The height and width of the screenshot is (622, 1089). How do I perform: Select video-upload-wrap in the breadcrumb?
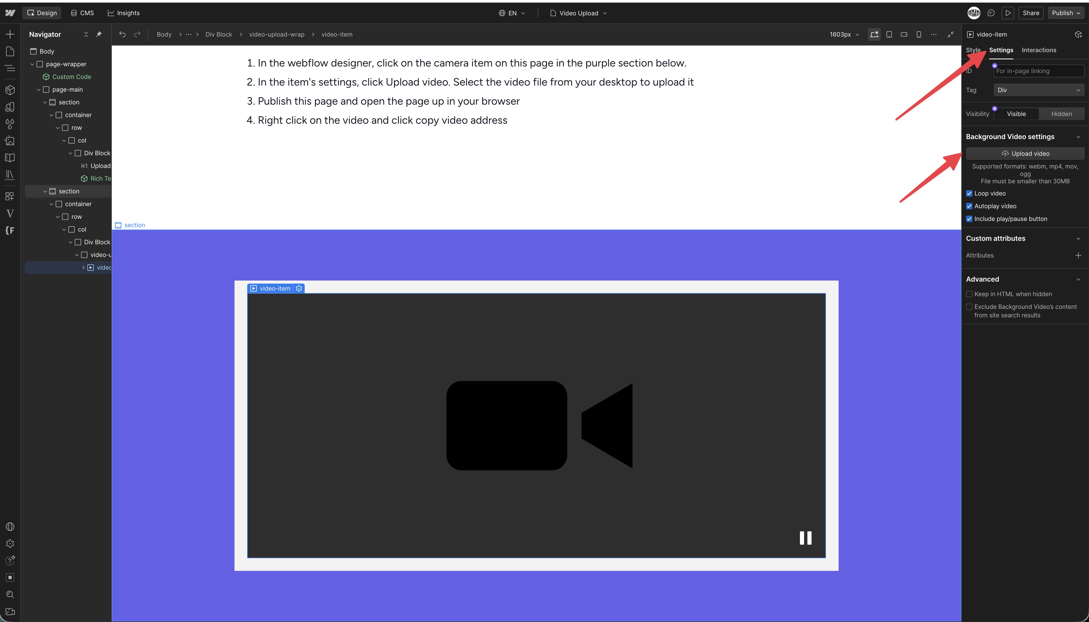pos(276,34)
